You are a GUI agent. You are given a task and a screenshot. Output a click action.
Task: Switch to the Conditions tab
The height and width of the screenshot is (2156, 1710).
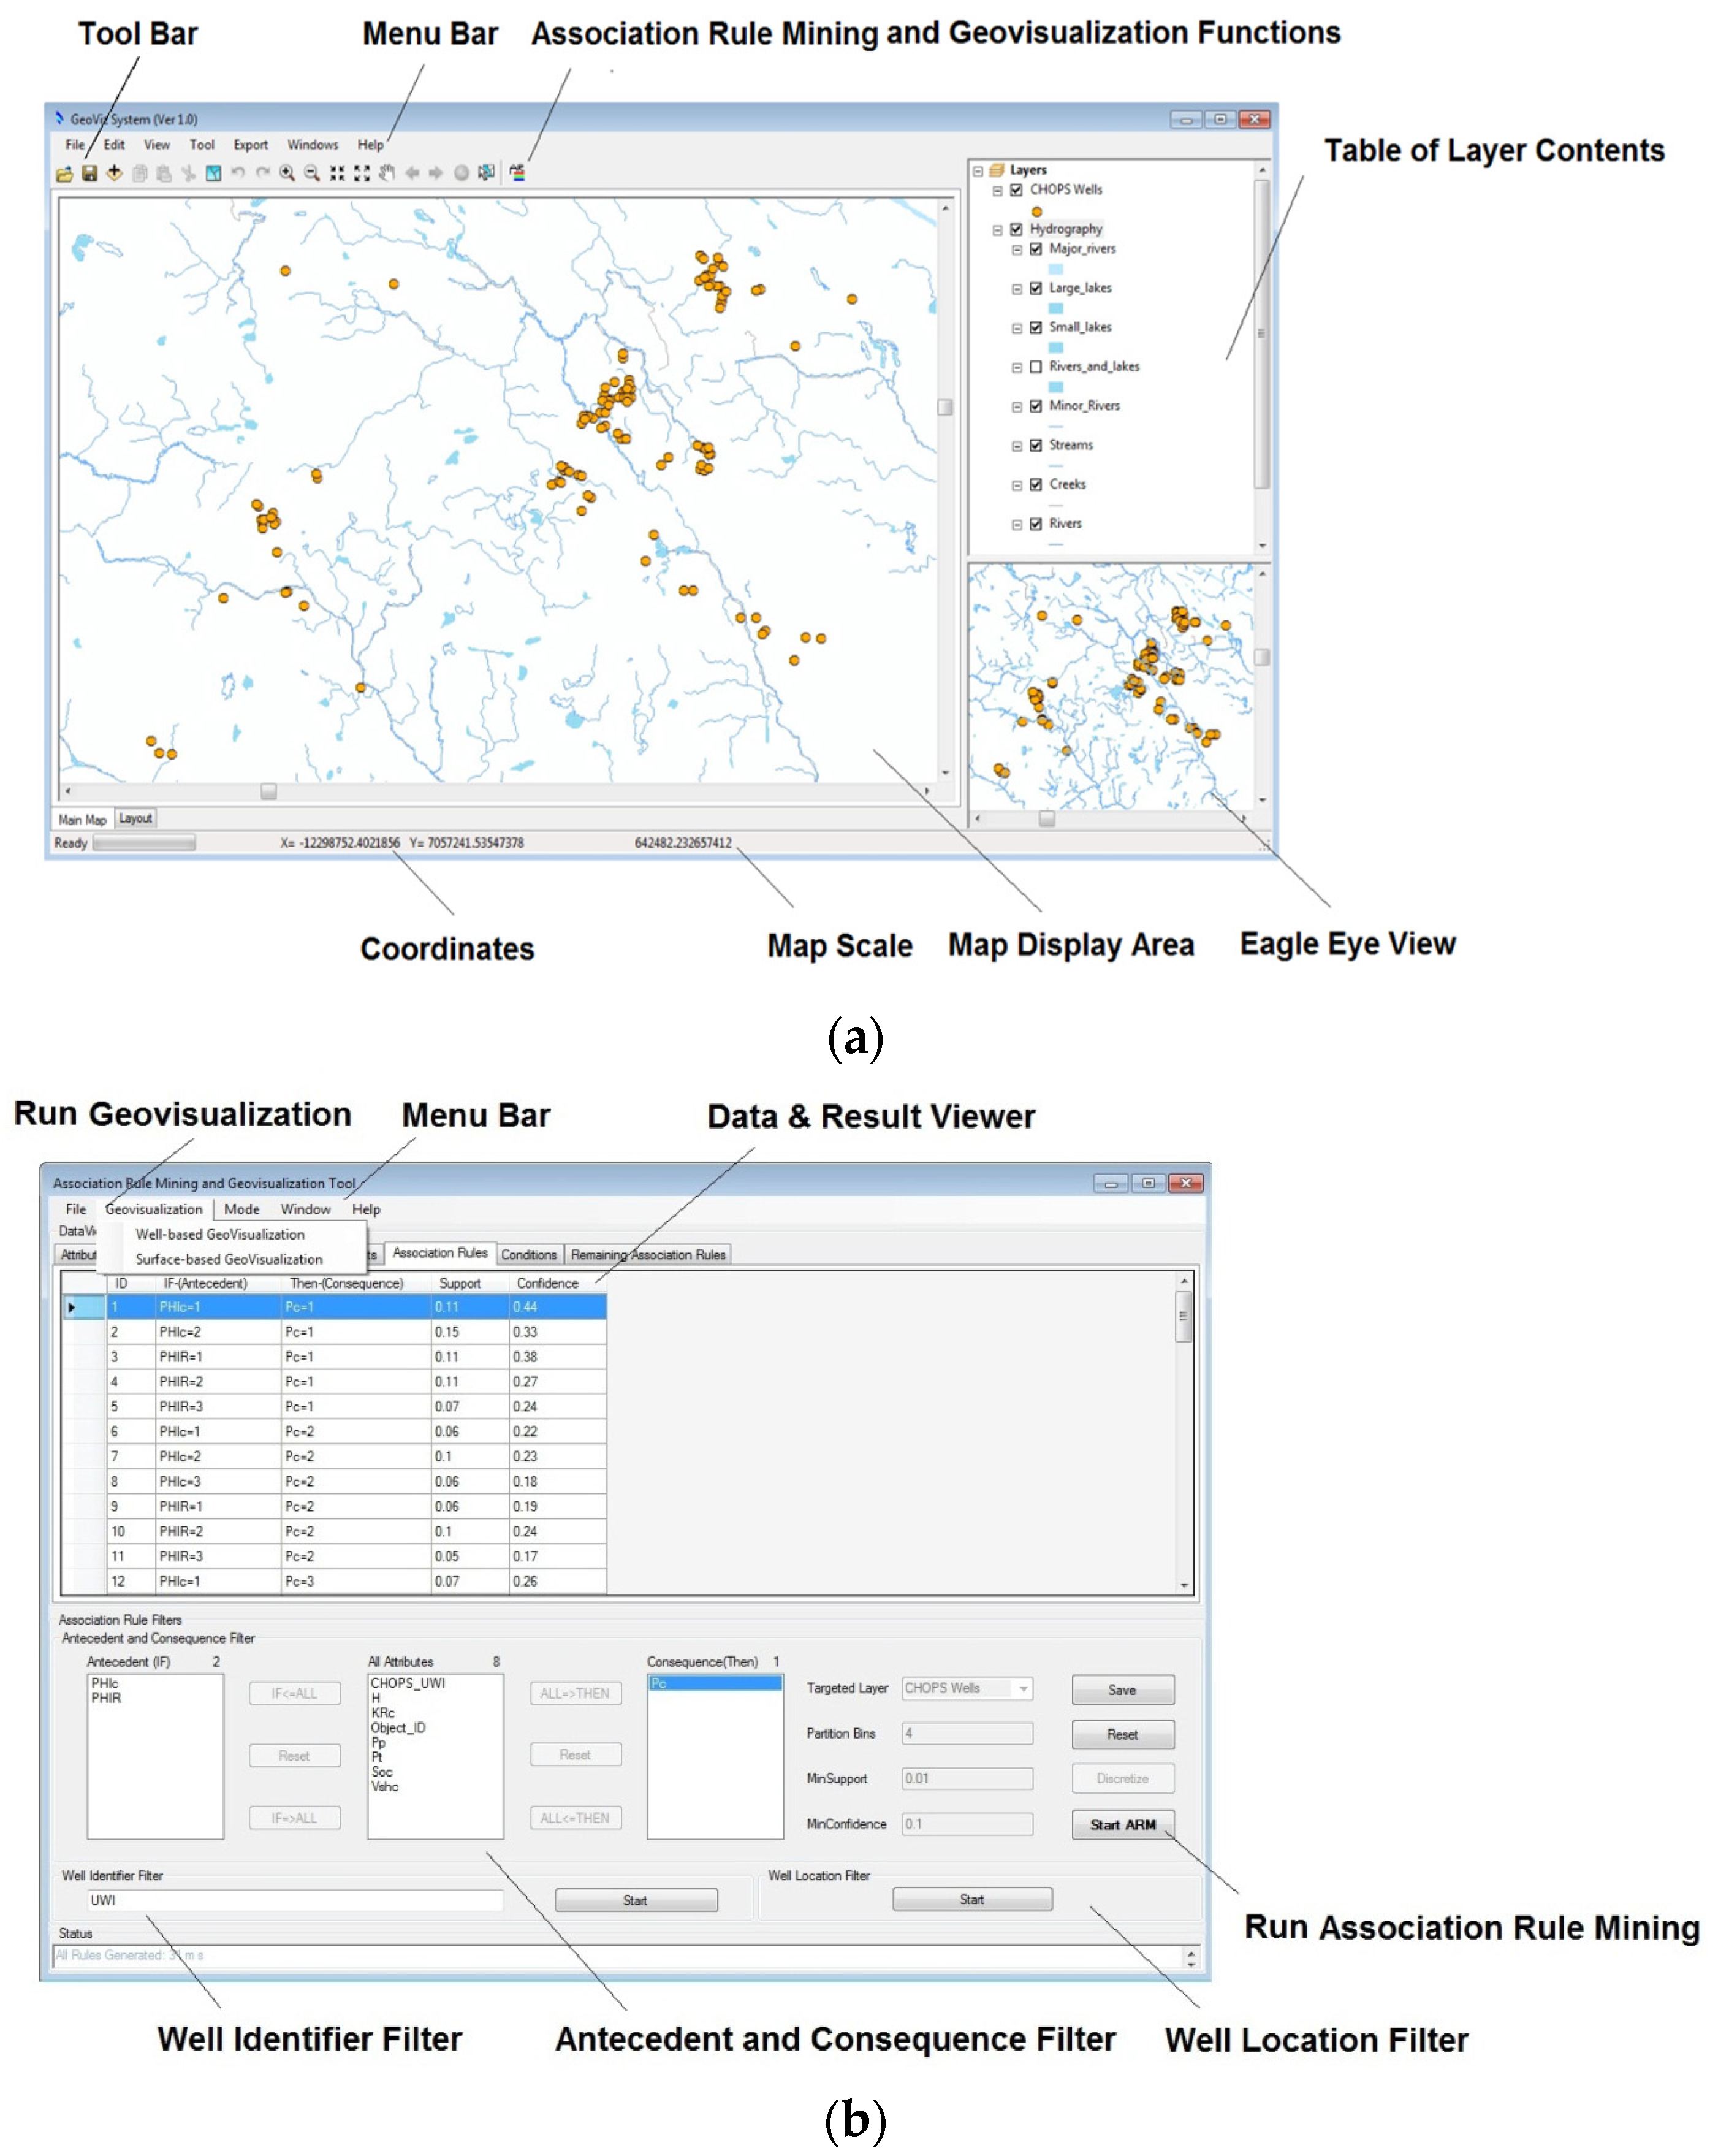(x=528, y=1255)
